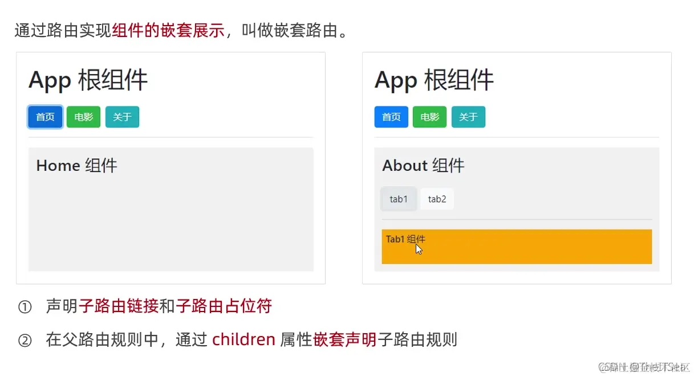
Task: Switch to the tab2 tab
Action: pyautogui.click(x=437, y=199)
